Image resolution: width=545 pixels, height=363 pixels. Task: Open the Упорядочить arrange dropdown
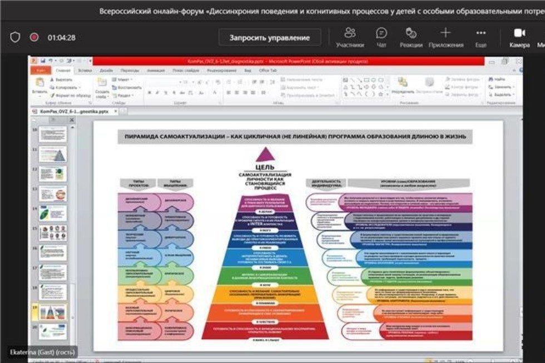(x=402, y=91)
